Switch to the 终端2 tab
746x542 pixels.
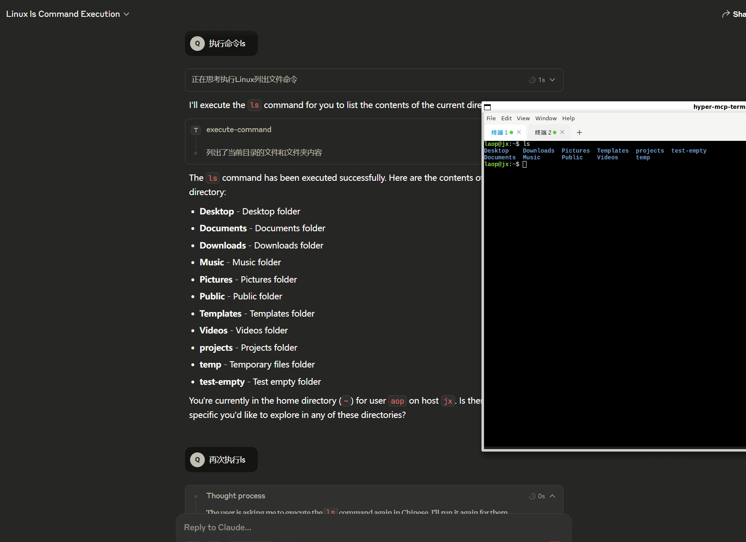click(542, 132)
